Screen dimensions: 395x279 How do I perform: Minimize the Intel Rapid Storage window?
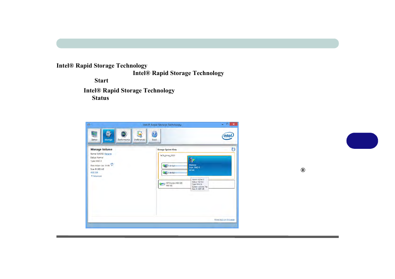[222, 124]
